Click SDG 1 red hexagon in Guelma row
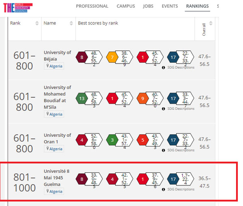The width and height of the screenshot is (243, 206). coord(143,179)
